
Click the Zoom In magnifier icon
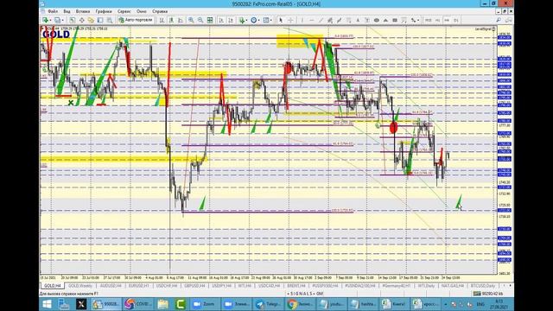click(191, 20)
